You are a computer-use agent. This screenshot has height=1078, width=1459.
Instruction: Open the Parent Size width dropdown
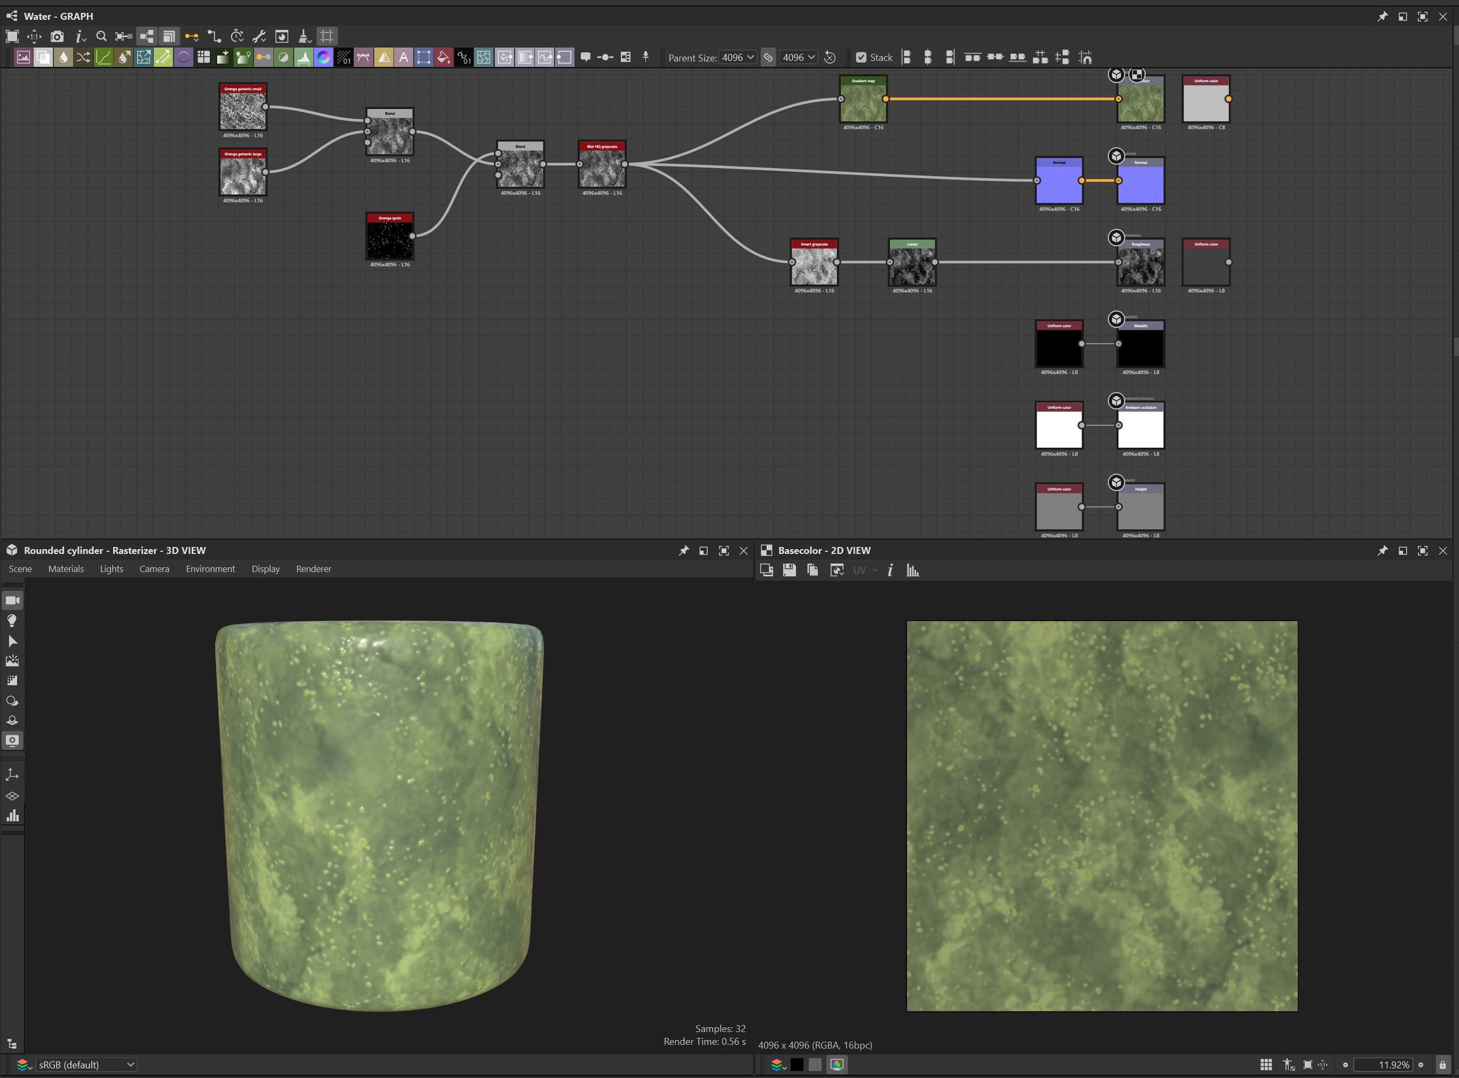738,57
